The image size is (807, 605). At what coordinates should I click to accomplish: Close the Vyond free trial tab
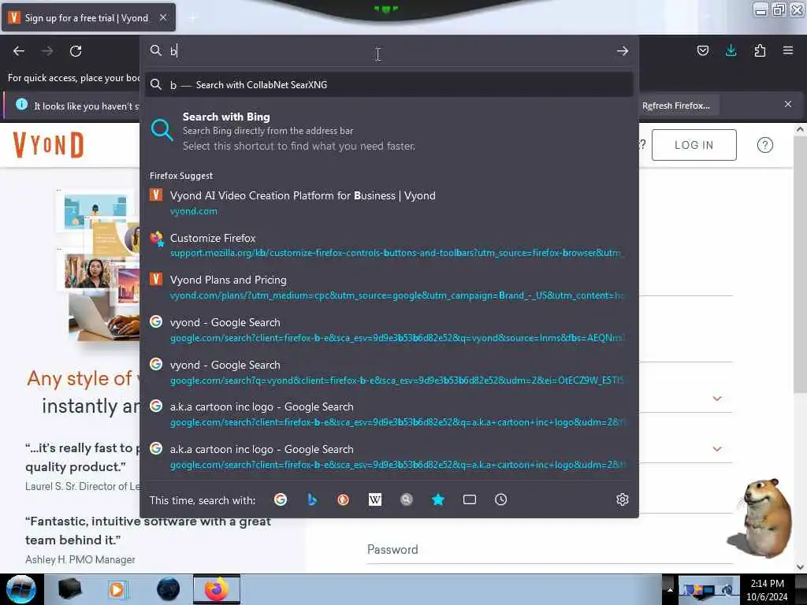click(163, 17)
